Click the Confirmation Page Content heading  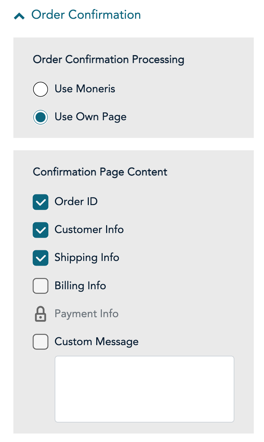point(100,172)
